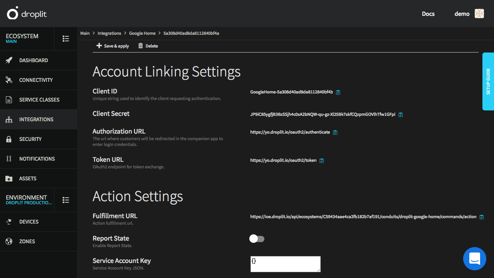Image resolution: width=494 pixels, height=278 pixels.
Task: Click the Connectivity satellite icon
Action: (x=9, y=80)
